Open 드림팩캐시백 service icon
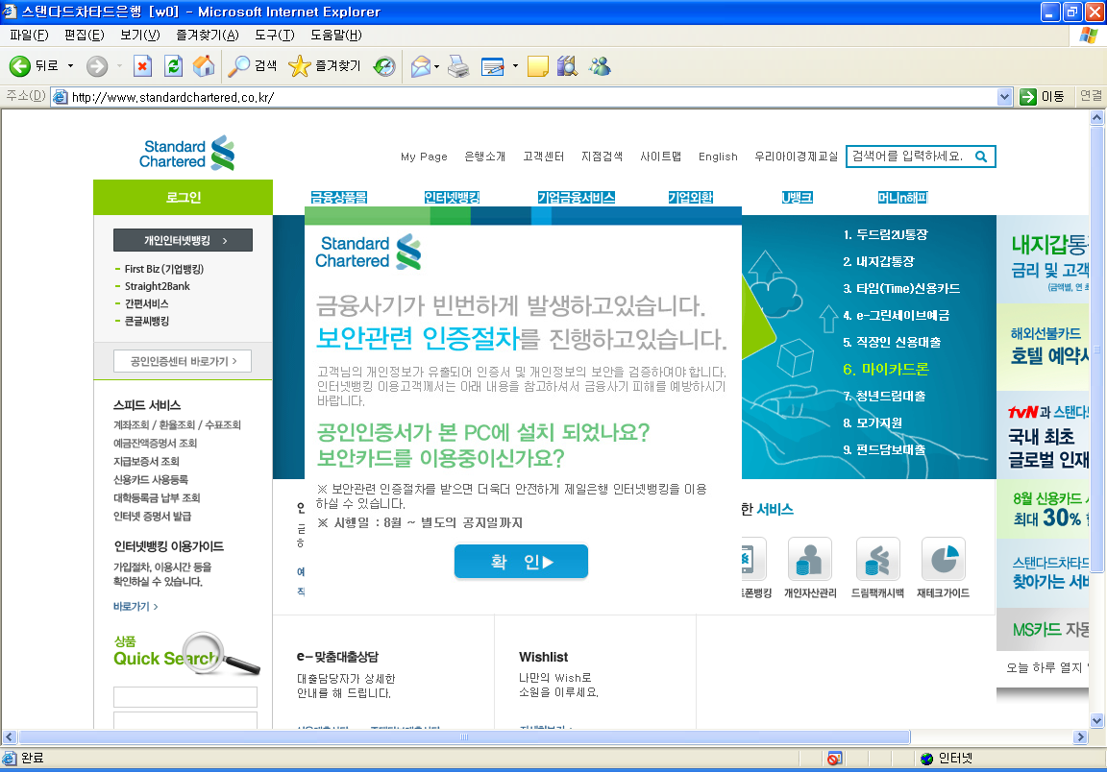The height and width of the screenshot is (772, 1107). 877,559
